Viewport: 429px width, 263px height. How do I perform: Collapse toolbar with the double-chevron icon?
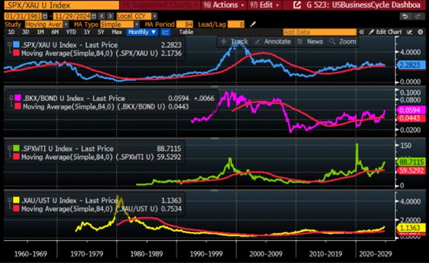pyautogui.click(x=361, y=32)
